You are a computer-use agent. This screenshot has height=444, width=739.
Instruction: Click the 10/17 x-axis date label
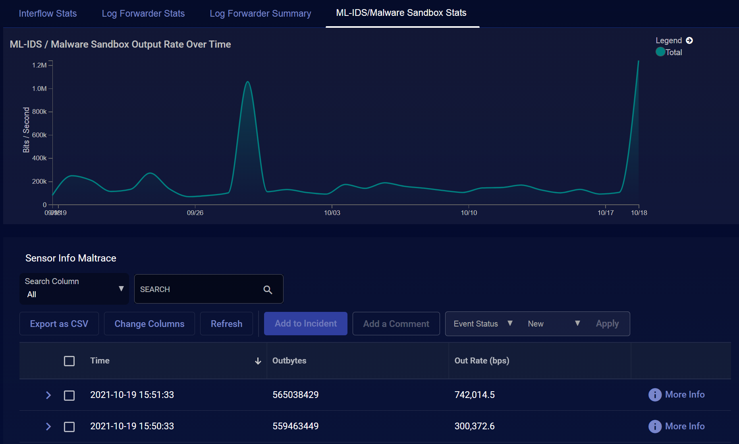(606, 213)
